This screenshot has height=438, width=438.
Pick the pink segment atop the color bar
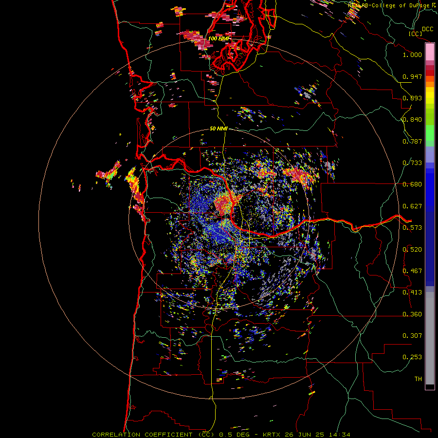[x=430, y=52]
